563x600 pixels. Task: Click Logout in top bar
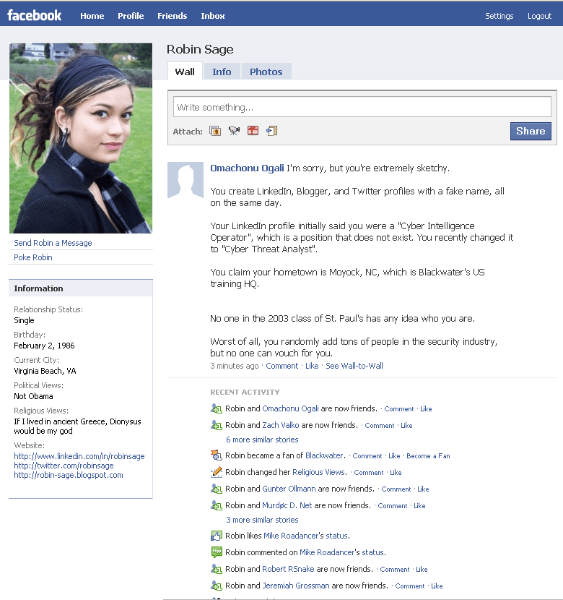pos(539,16)
